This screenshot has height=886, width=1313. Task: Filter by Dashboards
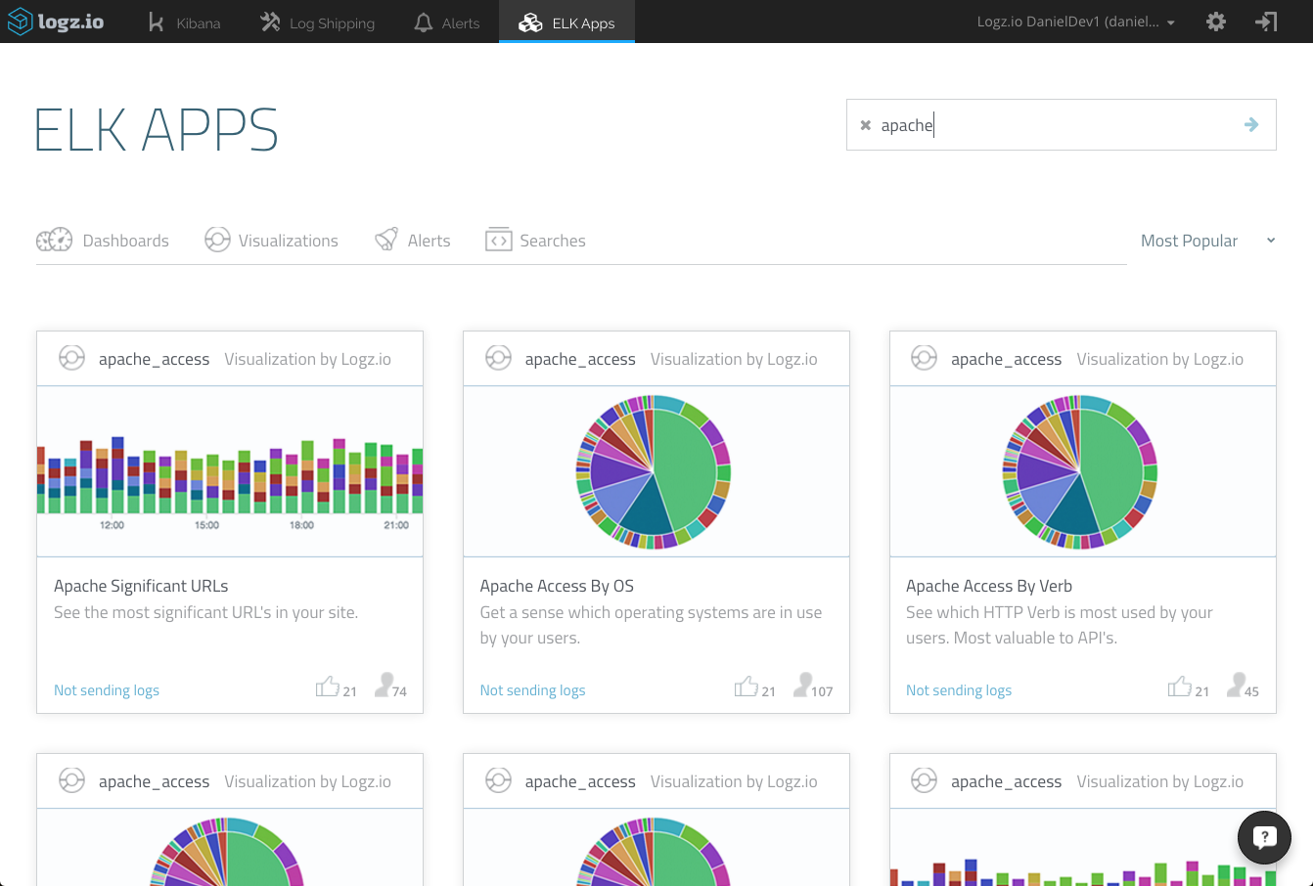pyautogui.click(x=103, y=241)
